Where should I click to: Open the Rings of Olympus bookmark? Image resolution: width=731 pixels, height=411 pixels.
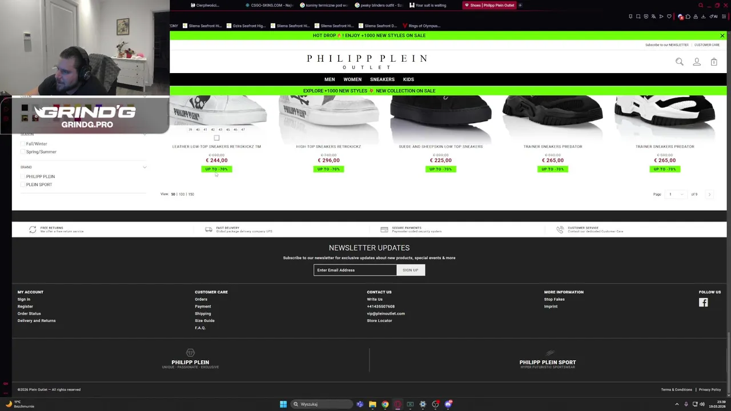tap(421, 26)
